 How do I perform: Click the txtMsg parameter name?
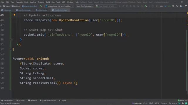(38, 73)
